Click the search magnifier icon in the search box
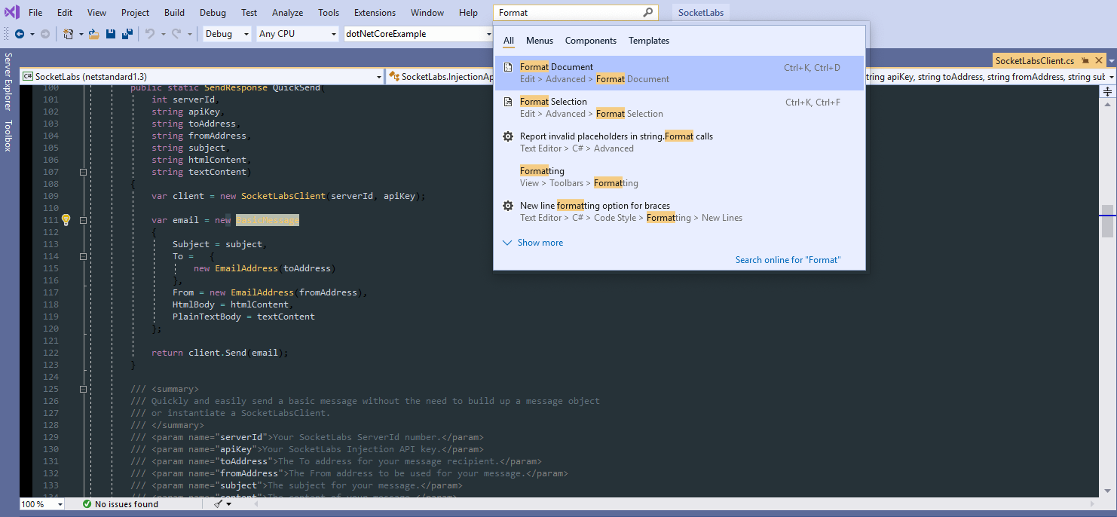Screen dimensions: 1117x517 click(x=648, y=13)
